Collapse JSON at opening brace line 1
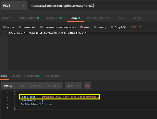 pos(15,93)
